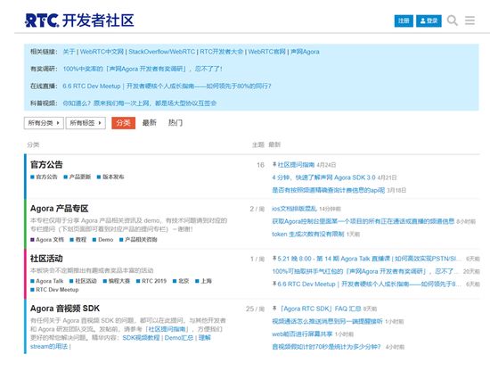Click the 上海 subcategory tag

[203, 281]
